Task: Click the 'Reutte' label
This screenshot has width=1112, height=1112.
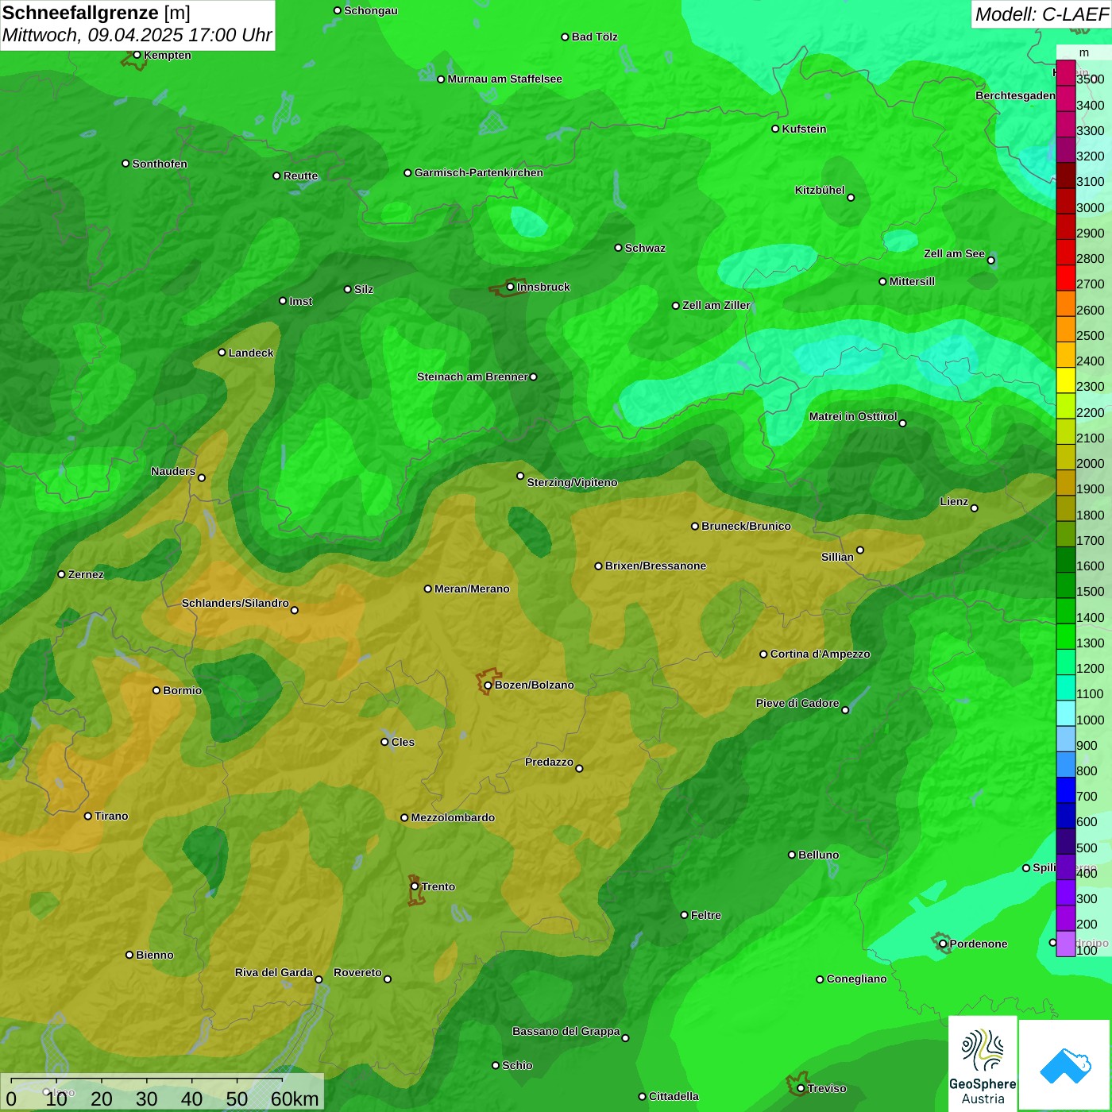Action: pos(300,176)
